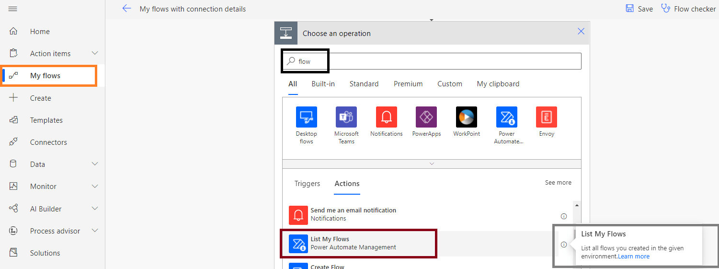Image resolution: width=719 pixels, height=269 pixels.
Task: Open the hamburger navigation menu
Action: (13, 9)
